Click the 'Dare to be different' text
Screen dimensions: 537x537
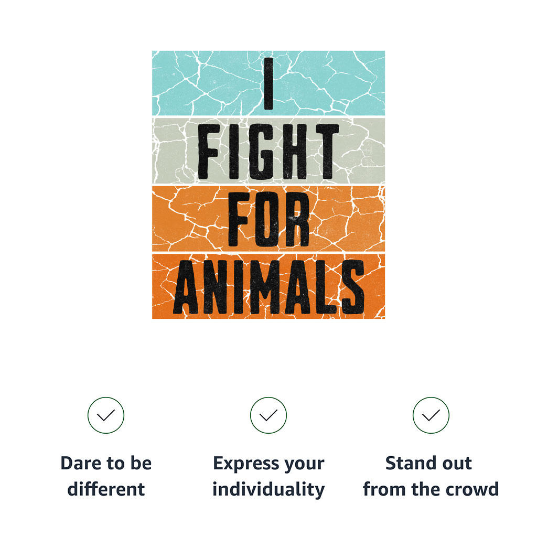tap(106, 476)
